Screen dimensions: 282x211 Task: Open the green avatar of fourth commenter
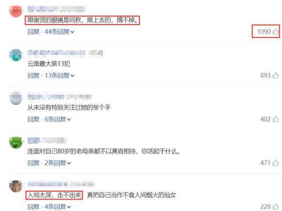coord(16,142)
